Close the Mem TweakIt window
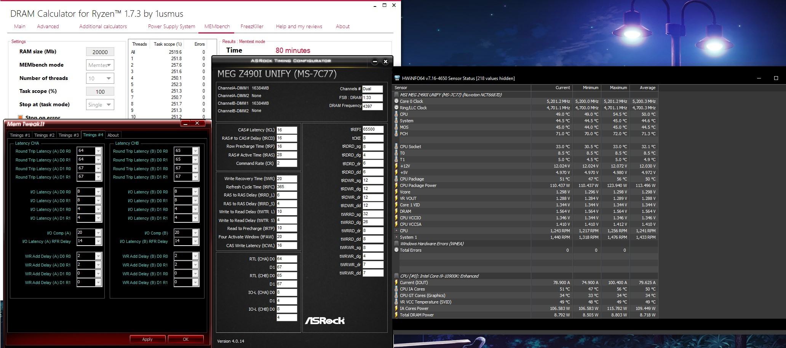This screenshot has height=348, width=786. tap(197, 123)
